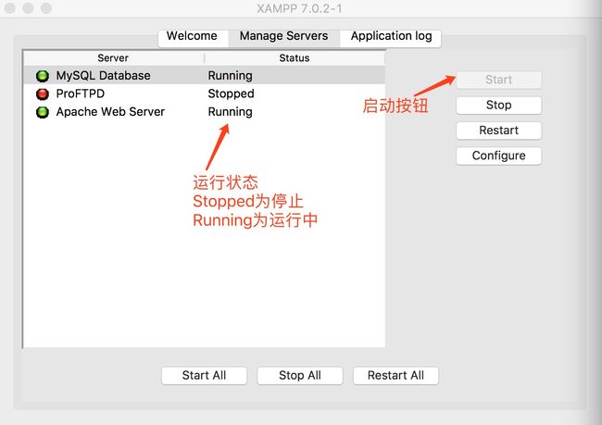Open Configure for the selected server
Screen dimensions: 602x425
pos(498,156)
